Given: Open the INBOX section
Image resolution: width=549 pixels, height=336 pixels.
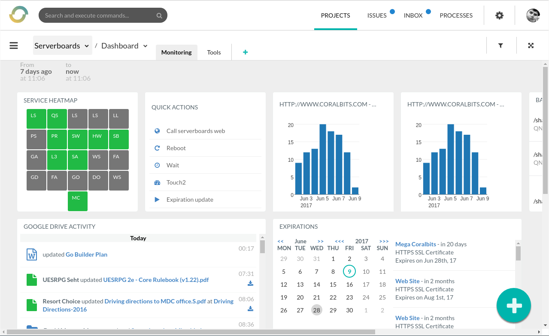Looking at the screenshot, I should (x=413, y=15).
